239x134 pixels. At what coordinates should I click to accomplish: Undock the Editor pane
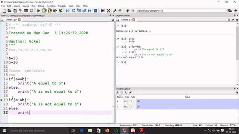pyautogui.click(x=111, y=16)
